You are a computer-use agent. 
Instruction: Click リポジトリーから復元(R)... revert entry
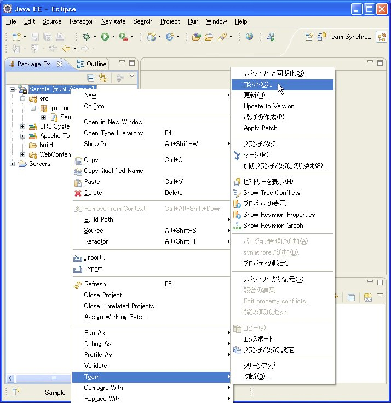click(x=283, y=279)
